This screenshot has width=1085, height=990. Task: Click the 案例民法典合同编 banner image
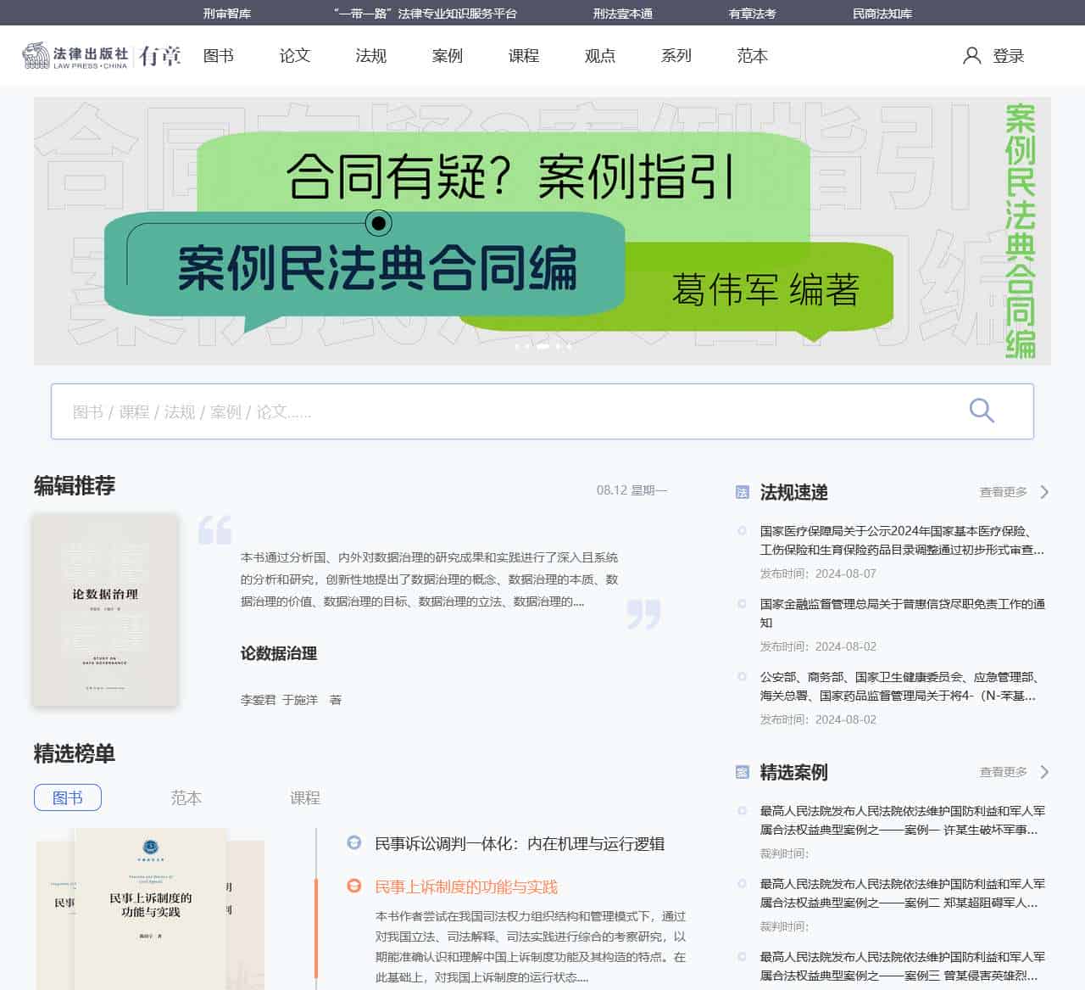[542, 231]
